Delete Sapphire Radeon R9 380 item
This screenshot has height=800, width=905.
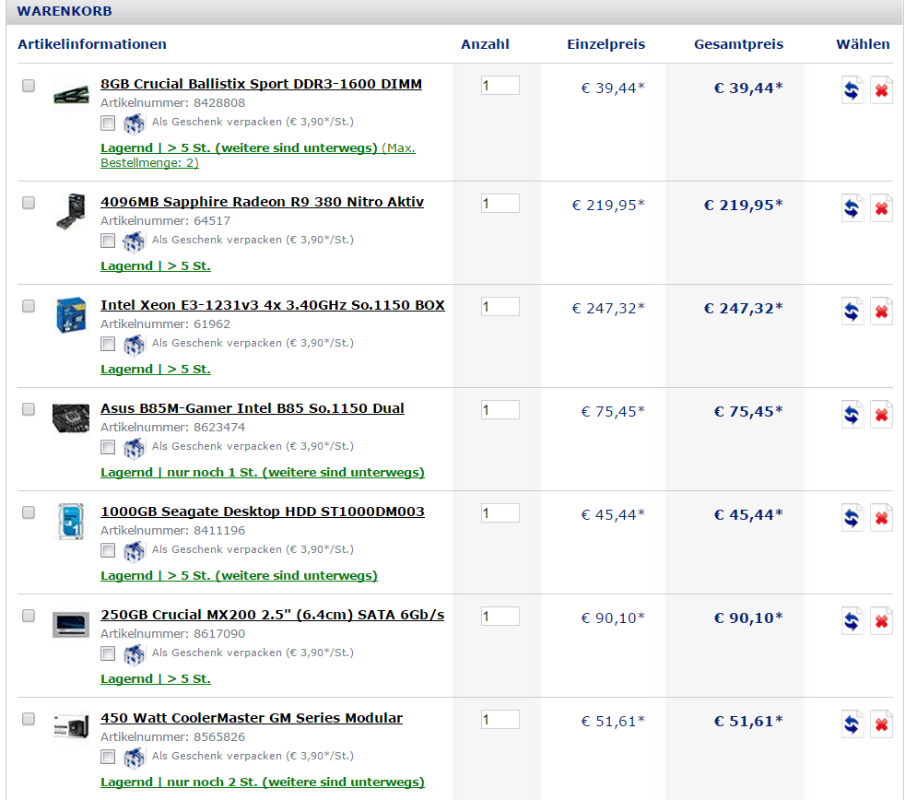[x=881, y=207]
